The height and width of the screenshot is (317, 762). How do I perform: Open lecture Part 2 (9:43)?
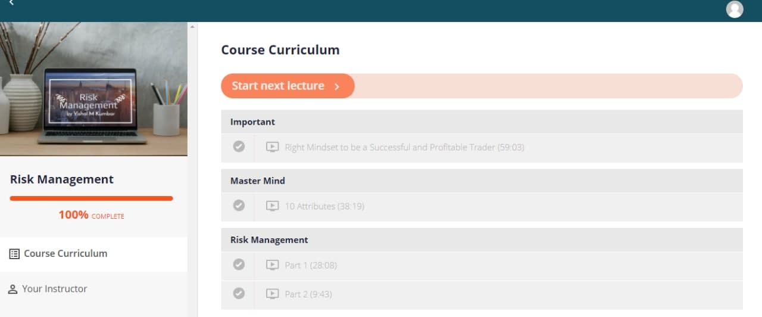308,294
